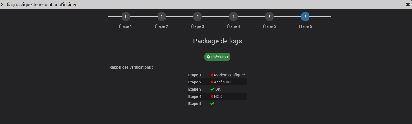Image resolution: width=412 pixels, height=124 pixels.
Task: Click the Etape 2 Accès KO row
Action: 217,82
